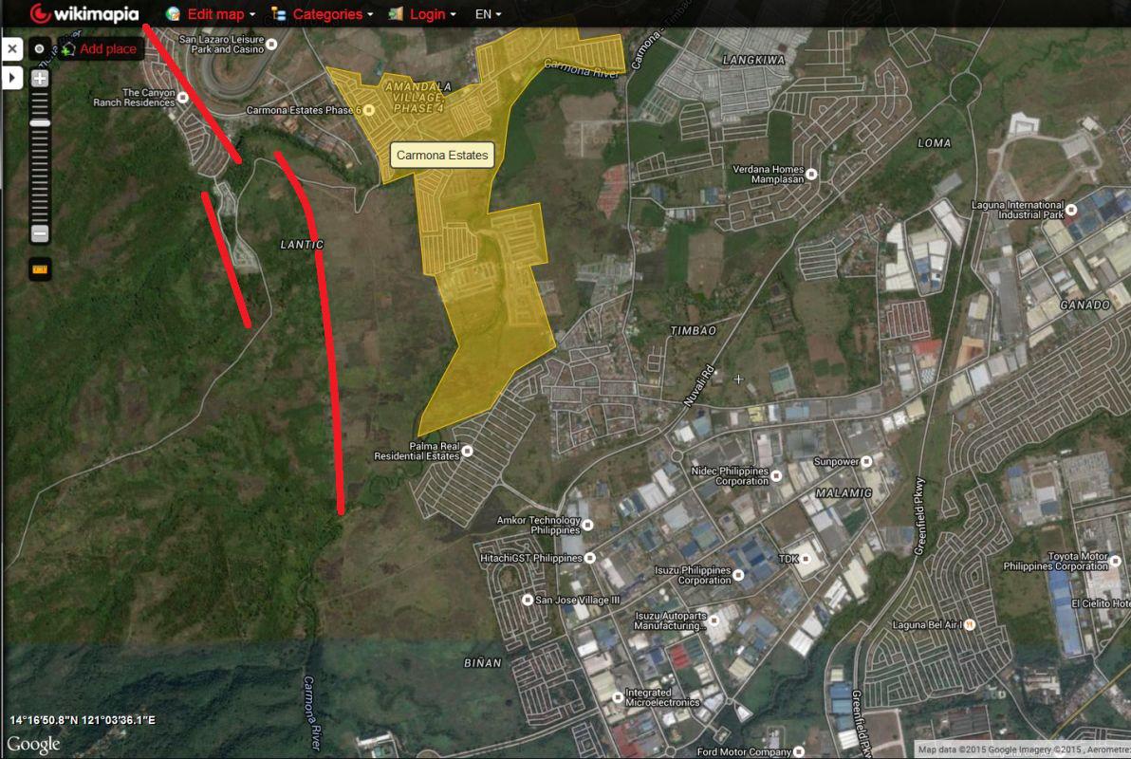Click the Carmona Estates tooltip label

tap(442, 155)
